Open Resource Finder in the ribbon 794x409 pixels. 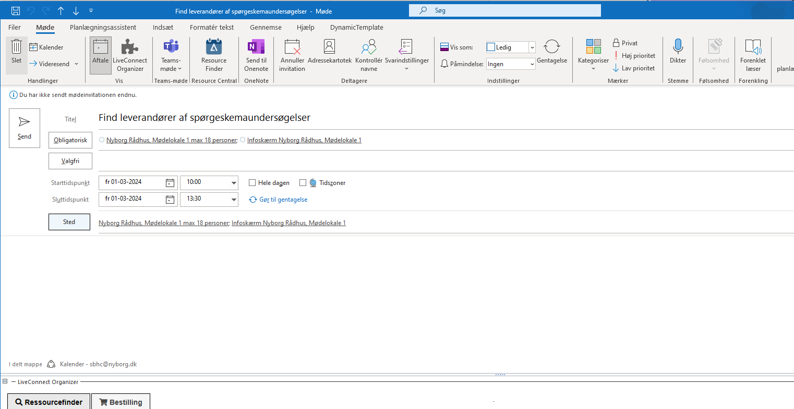coord(214,48)
